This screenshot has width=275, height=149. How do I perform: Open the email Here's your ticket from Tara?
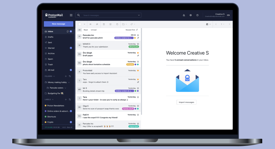(x=108, y=99)
